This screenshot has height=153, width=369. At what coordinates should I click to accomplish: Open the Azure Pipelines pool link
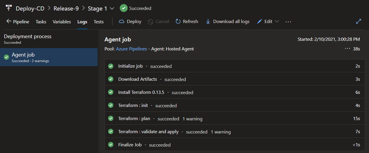coord(131,49)
